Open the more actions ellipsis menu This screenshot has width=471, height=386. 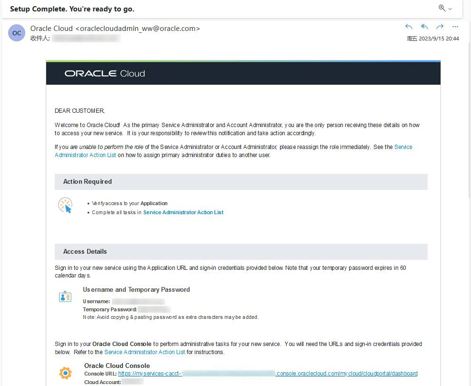point(455,27)
